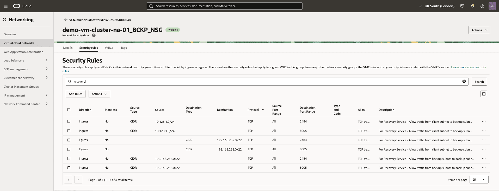Switch to the VNICs tab

click(109, 48)
